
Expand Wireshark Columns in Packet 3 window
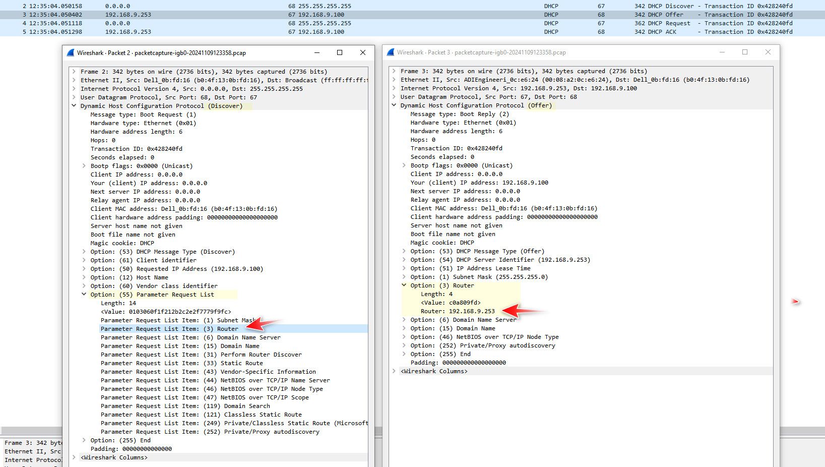pyautogui.click(x=394, y=371)
